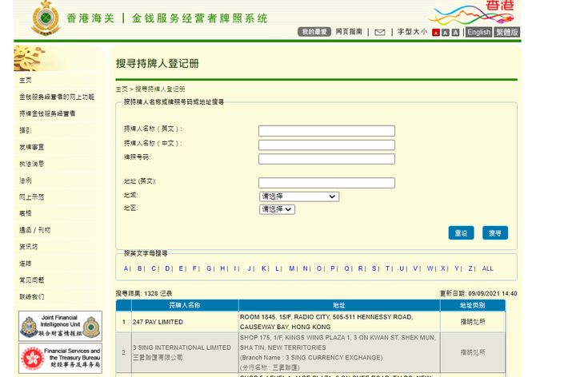Click the 更新日期 09/09/2021 14:40 text
576x377 pixels.
coord(478,293)
